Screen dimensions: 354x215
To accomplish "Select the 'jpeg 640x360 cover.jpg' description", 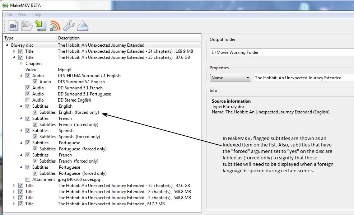I will point(79,179).
